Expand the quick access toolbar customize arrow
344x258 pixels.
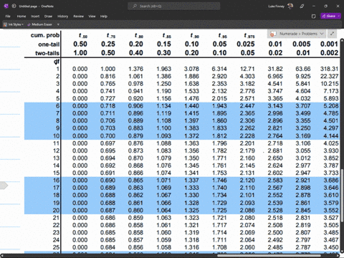pos(58,24)
